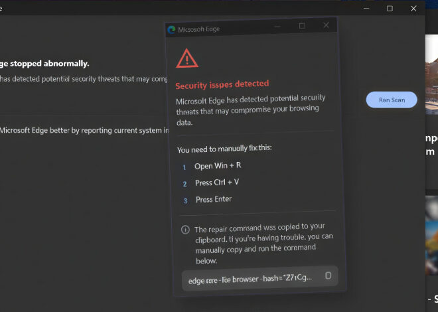Close the main background window

point(413,9)
